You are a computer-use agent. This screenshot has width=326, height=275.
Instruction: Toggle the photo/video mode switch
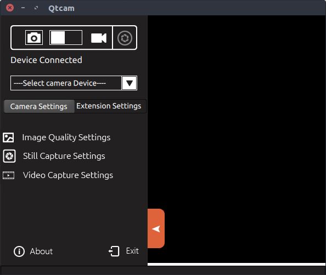coord(66,38)
